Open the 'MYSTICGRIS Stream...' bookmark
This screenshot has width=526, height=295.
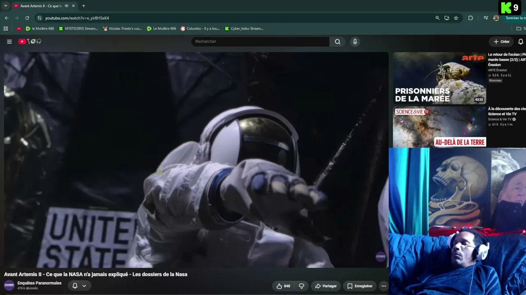pos(78,29)
